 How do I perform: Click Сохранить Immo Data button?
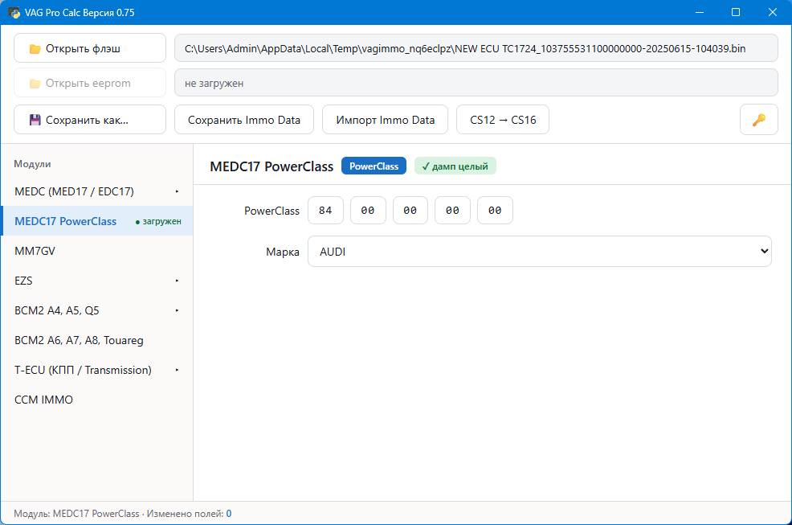pyautogui.click(x=244, y=120)
